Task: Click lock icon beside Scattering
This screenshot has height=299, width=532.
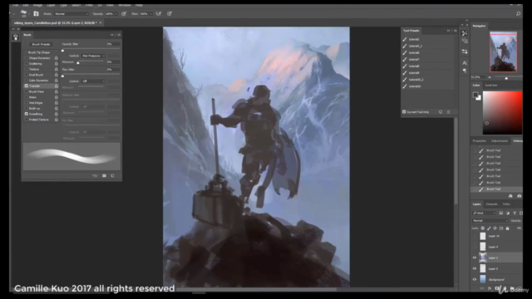Action: pos(57,64)
